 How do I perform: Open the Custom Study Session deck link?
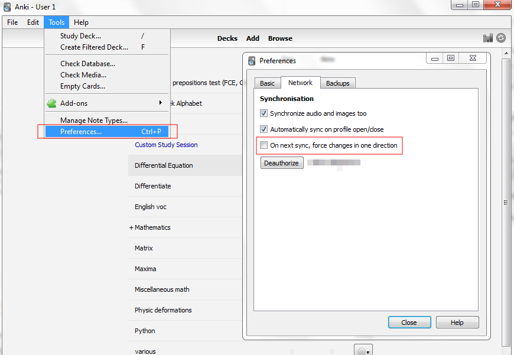tap(166, 145)
